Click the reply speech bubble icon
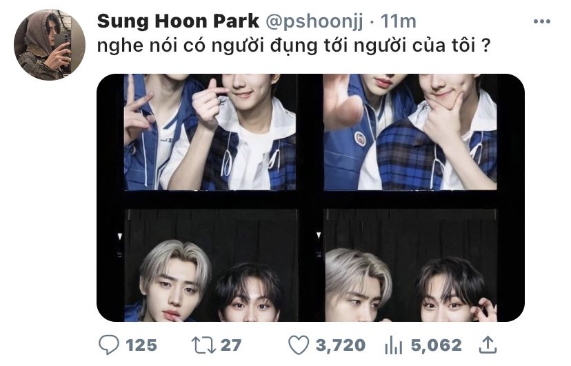 pos(108,345)
